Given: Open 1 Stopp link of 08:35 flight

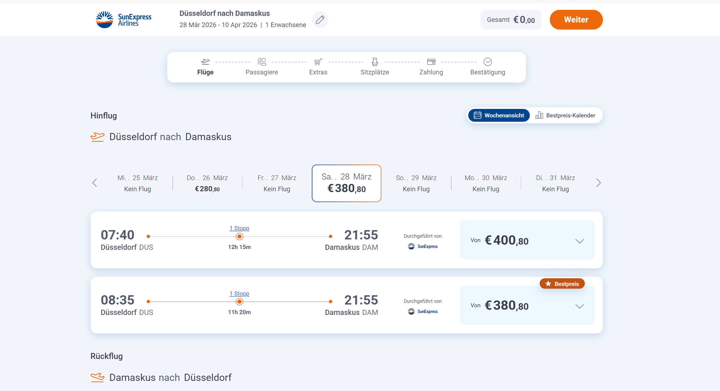Looking at the screenshot, I should (x=239, y=294).
